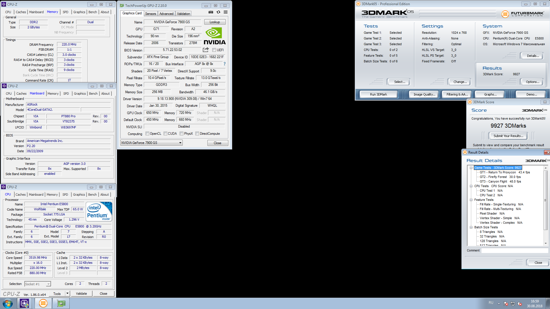This screenshot has width=550, height=309.
Task: Open the Tools dropdown arrow in CPU-Z
Action: tap(67, 294)
